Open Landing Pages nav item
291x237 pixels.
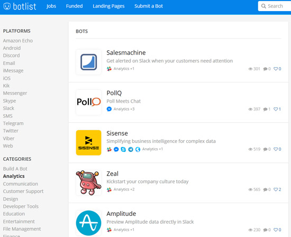(x=108, y=6)
